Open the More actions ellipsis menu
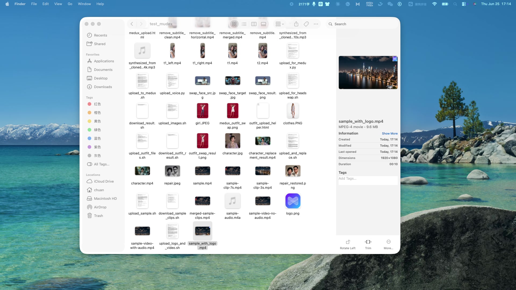Screen dimensions: 516x290 click(316, 24)
